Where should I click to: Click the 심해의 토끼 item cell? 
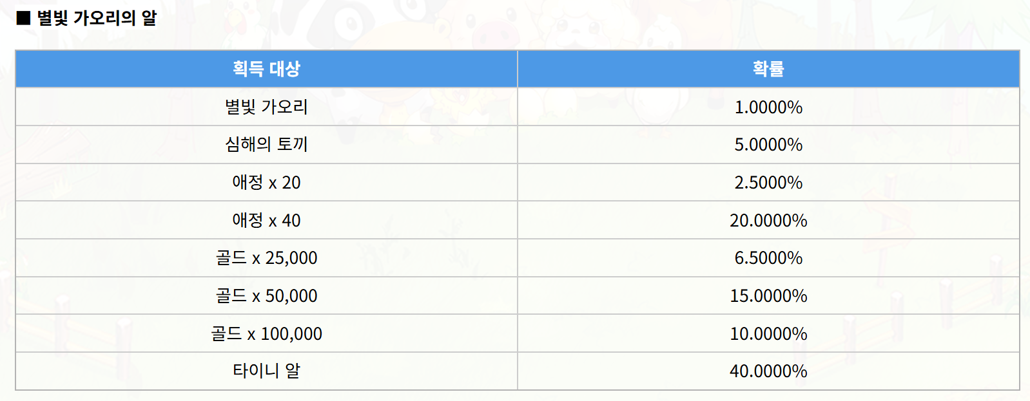266,144
